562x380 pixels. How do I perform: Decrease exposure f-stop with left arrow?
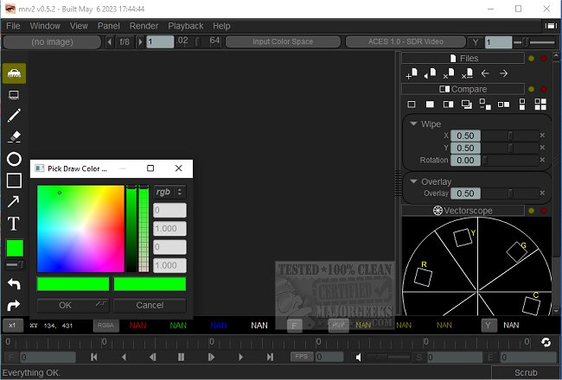click(109, 42)
